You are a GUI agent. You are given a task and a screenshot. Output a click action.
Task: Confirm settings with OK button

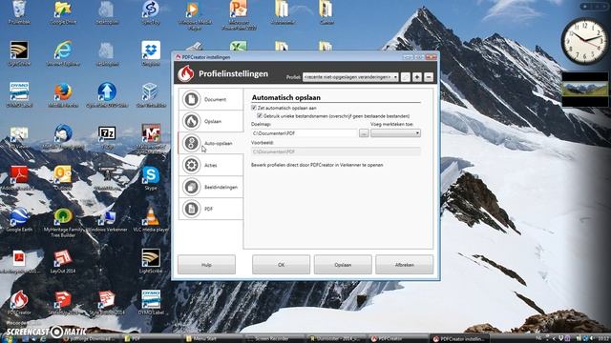pyautogui.click(x=281, y=265)
